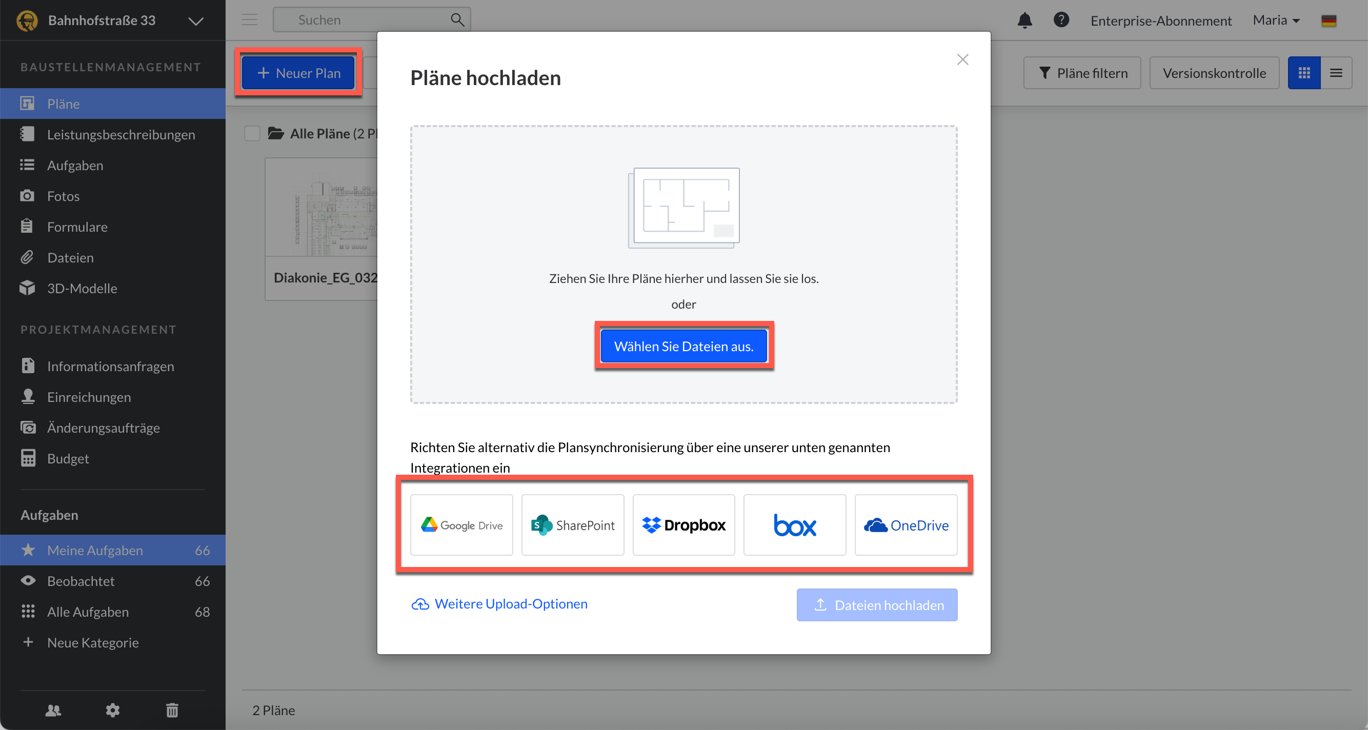Switch to grid view icon
The image size is (1368, 730).
1304,73
